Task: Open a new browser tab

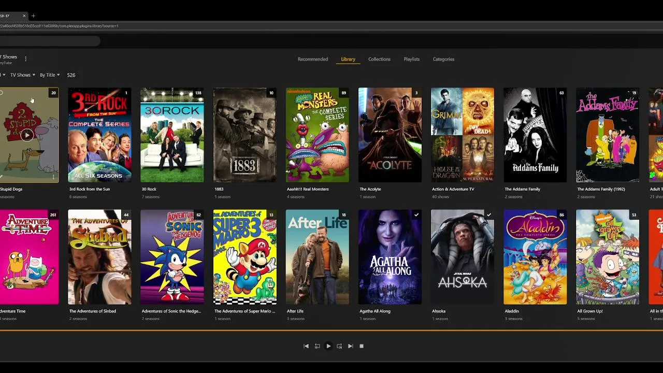Action: [33, 16]
